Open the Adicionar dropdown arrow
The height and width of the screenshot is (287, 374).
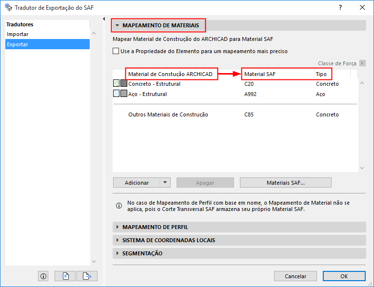[x=165, y=183]
